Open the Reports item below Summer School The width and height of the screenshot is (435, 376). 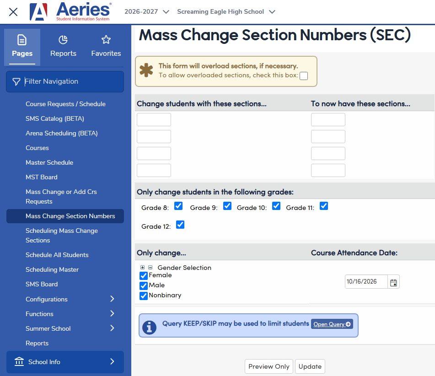pyautogui.click(x=37, y=343)
